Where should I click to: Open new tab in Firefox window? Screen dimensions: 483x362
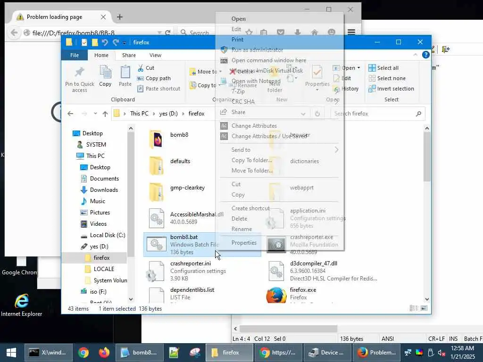(119, 17)
